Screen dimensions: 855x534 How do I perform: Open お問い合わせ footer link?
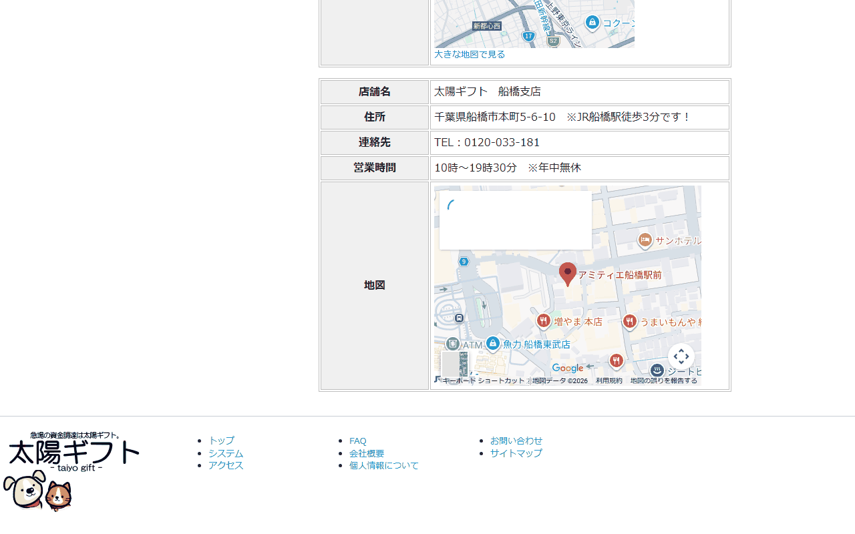pos(516,441)
